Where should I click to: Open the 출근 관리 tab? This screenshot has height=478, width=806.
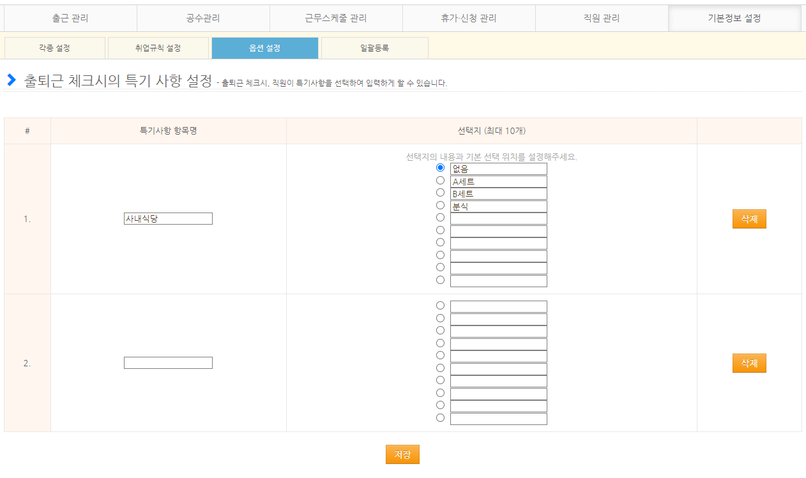coord(70,19)
